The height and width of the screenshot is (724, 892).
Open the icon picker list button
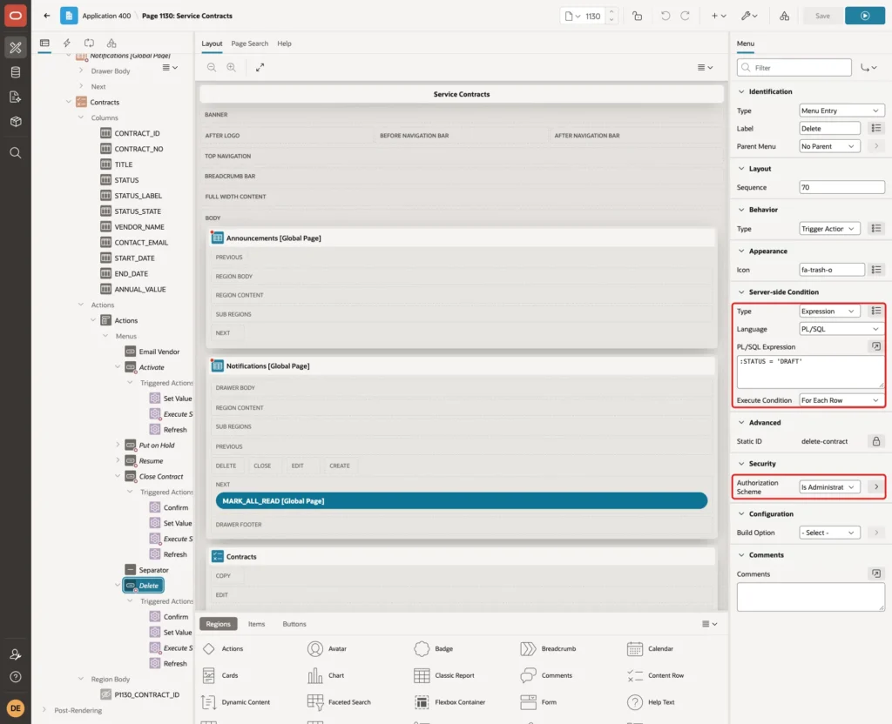coord(876,270)
